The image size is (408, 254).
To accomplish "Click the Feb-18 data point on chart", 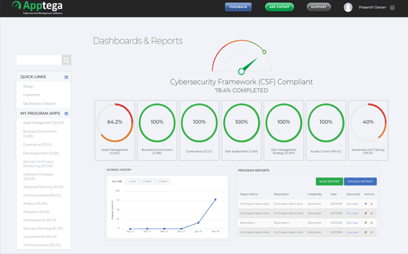I will (x=215, y=200).
